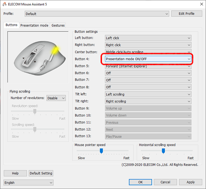
Task: Open the Button 7 dropdown
Action: tap(148, 80)
